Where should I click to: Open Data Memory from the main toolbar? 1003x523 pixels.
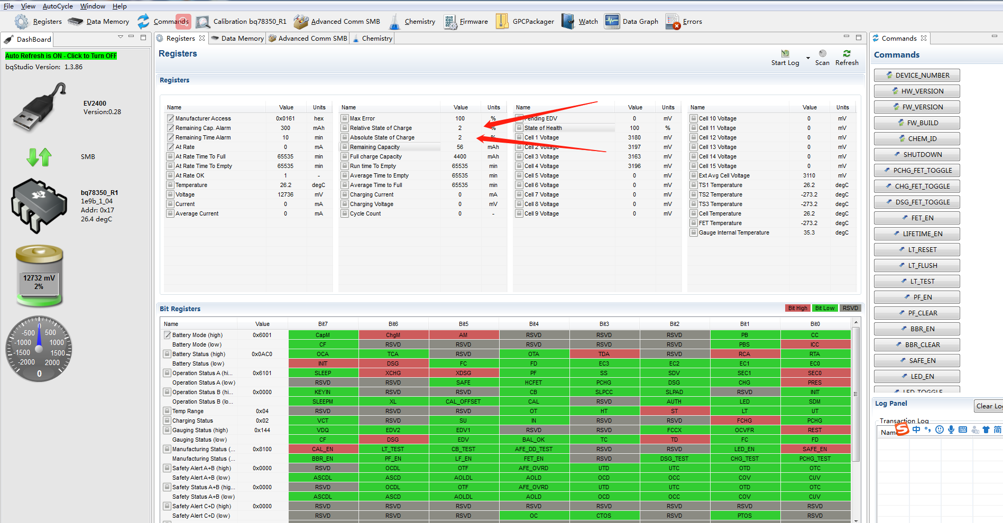click(98, 22)
